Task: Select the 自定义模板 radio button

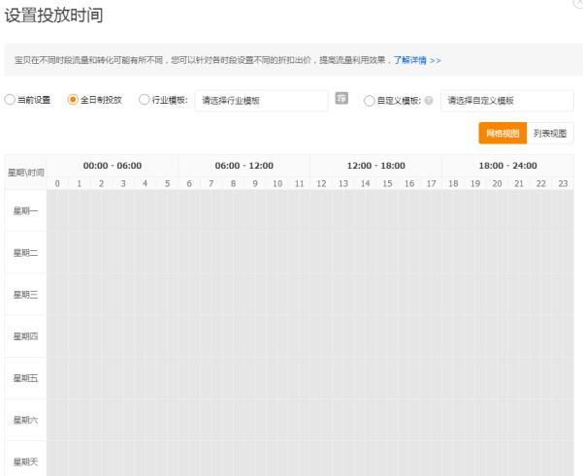Action: 368,100
